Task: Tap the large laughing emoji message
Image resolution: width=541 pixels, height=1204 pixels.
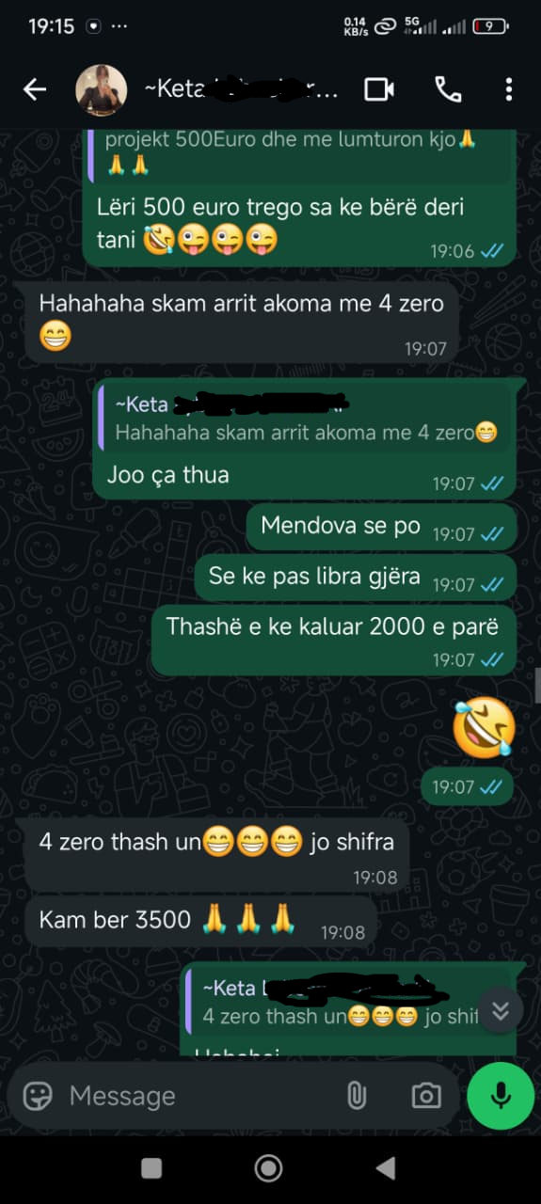Action: click(x=484, y=729)
